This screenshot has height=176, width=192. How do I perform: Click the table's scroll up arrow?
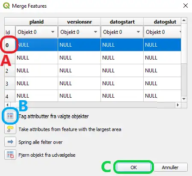[184, 21]
